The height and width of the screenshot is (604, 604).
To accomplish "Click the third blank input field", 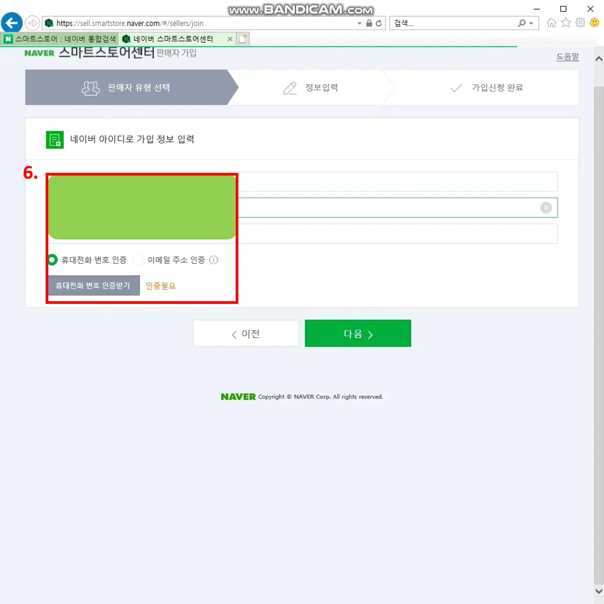I will coord(302,234).
